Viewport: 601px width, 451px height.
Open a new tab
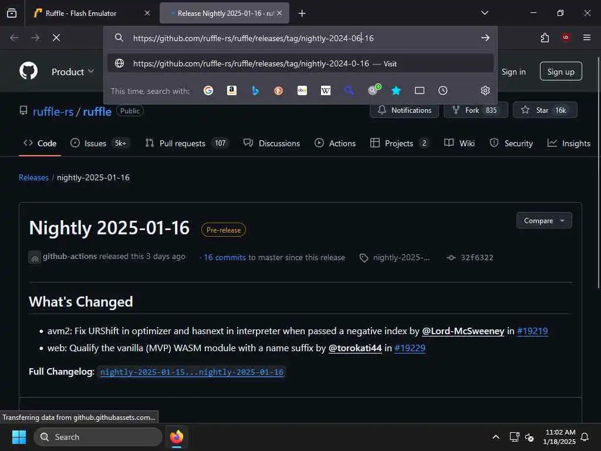(x=302, y=14)
